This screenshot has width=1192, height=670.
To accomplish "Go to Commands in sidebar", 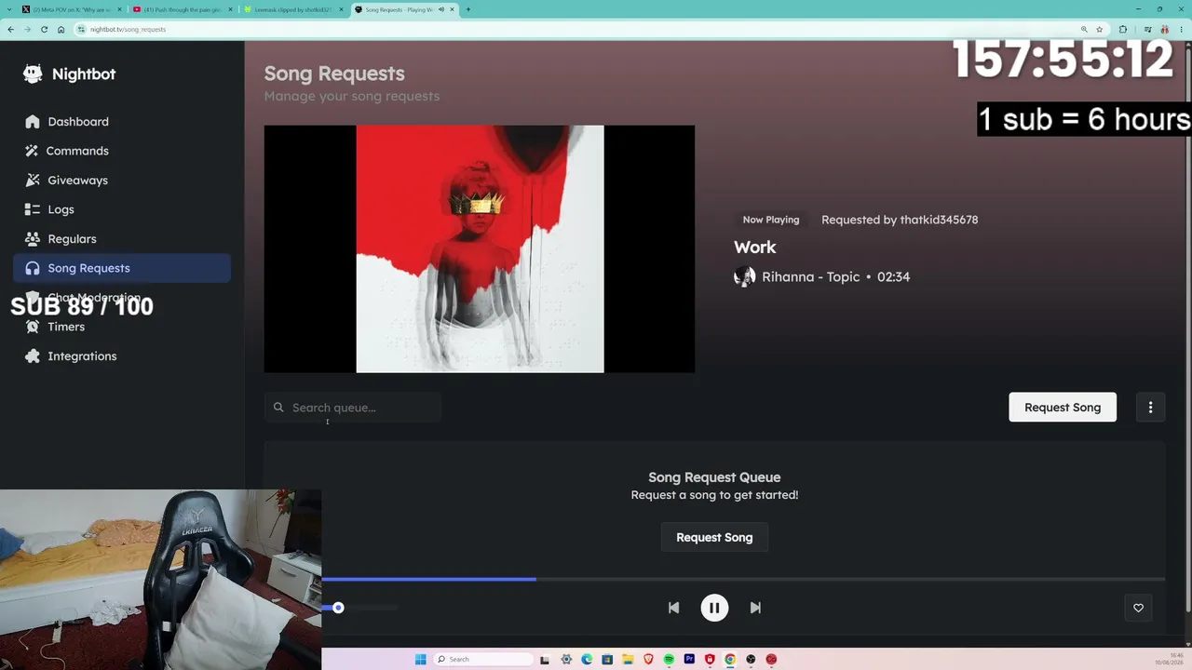I will click(122, 151).
